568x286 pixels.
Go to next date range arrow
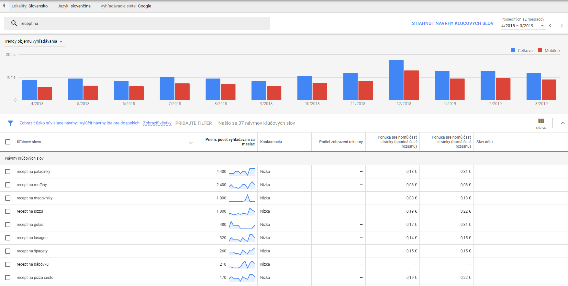tap(562, 26)
